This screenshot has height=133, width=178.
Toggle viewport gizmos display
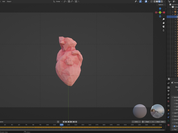click(141, 1)
